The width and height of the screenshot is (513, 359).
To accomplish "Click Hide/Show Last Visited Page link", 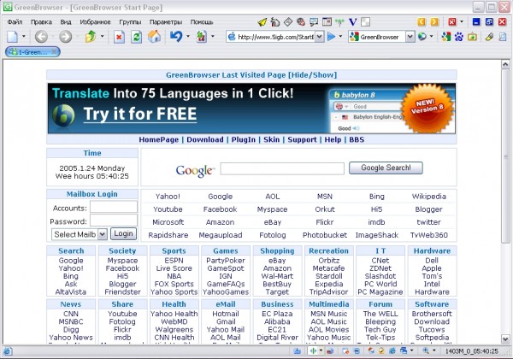I will tap(312, 75).
